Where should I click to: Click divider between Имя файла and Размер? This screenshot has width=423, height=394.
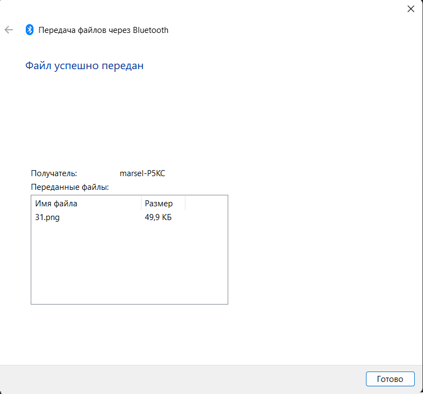141,204
